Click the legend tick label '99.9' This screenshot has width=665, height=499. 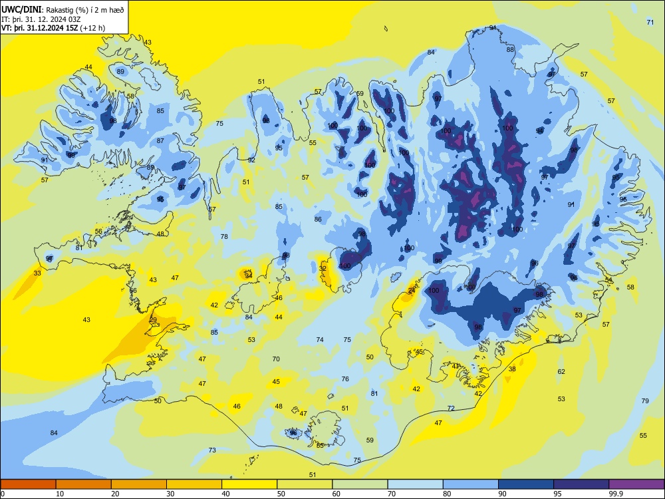click(615, 494)
